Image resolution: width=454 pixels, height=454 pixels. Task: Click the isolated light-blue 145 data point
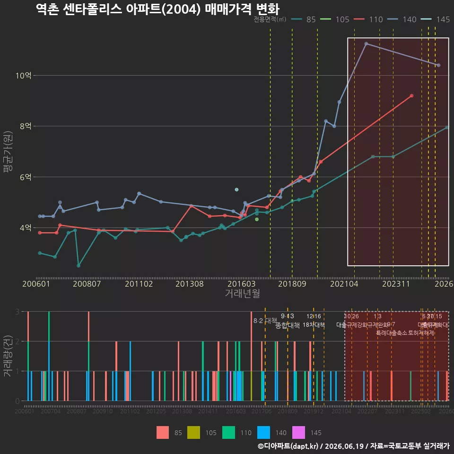click(x=236, y=190)
